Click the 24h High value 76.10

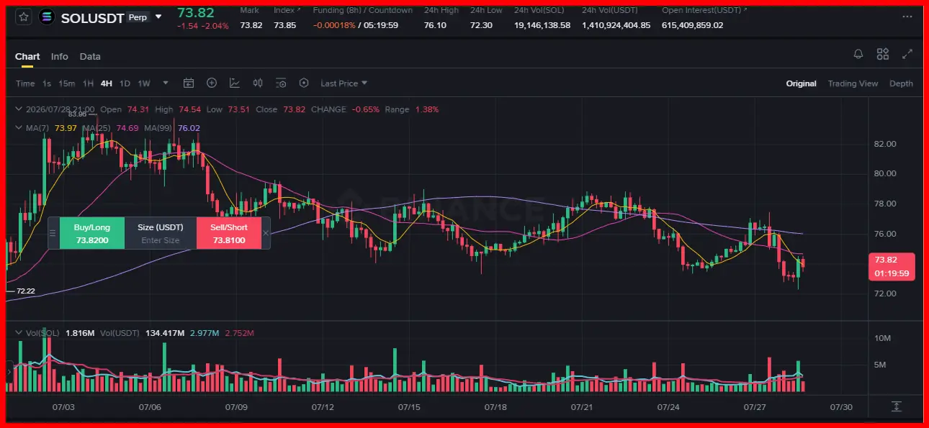435,25
